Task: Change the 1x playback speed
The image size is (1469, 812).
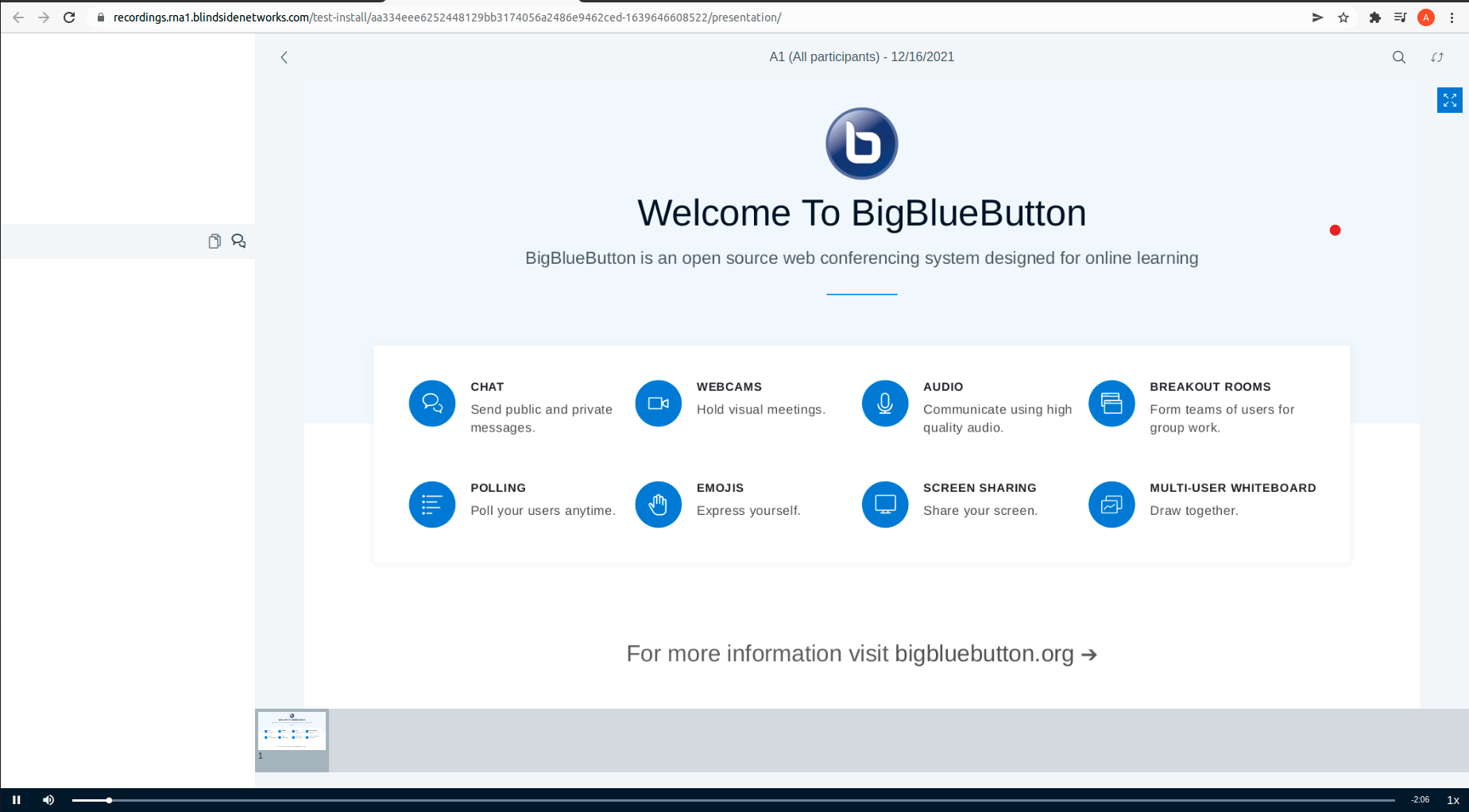Action: 1452,800
